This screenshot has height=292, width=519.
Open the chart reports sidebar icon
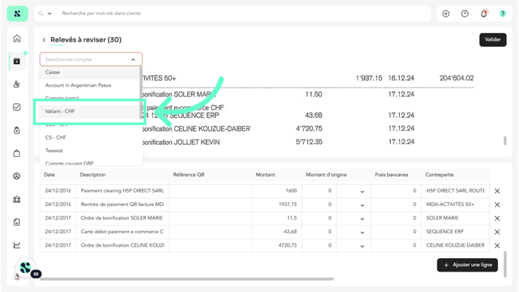(x=17, y=245)
